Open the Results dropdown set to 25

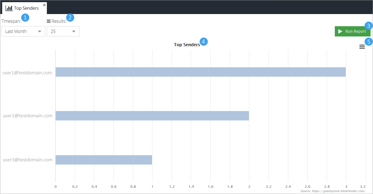(x=63, y=31)
